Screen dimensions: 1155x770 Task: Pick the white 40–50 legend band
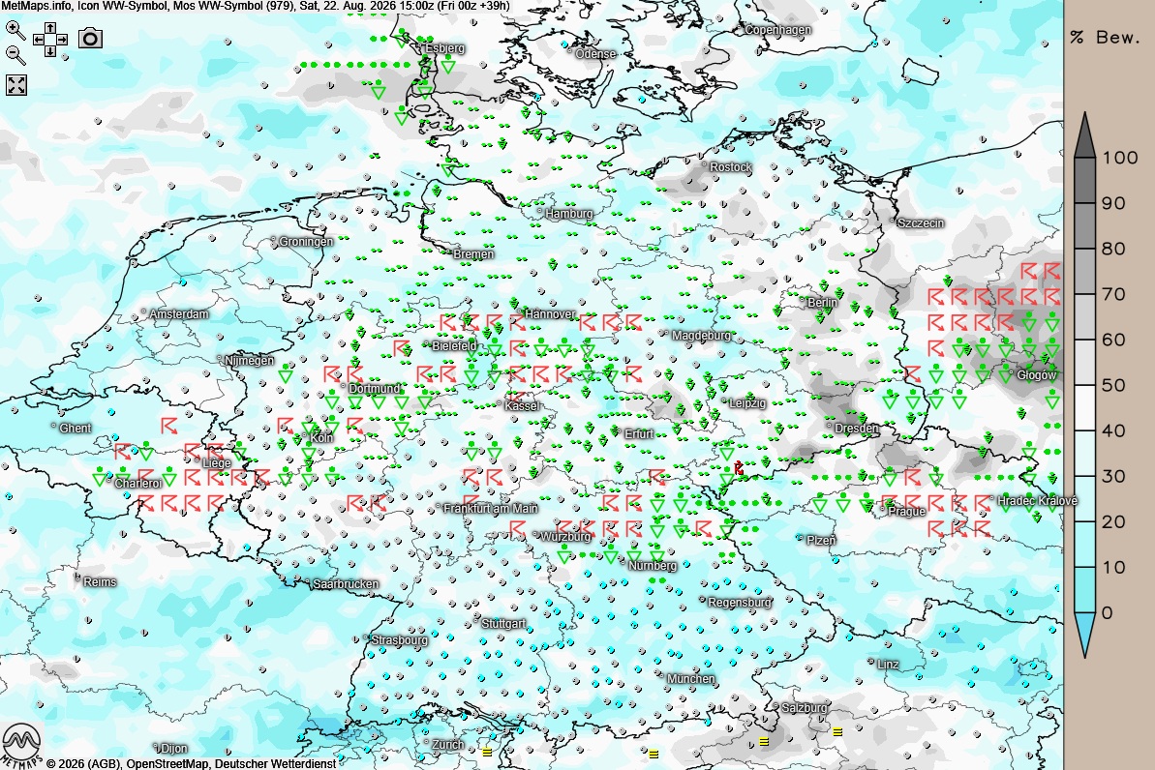1085,408
